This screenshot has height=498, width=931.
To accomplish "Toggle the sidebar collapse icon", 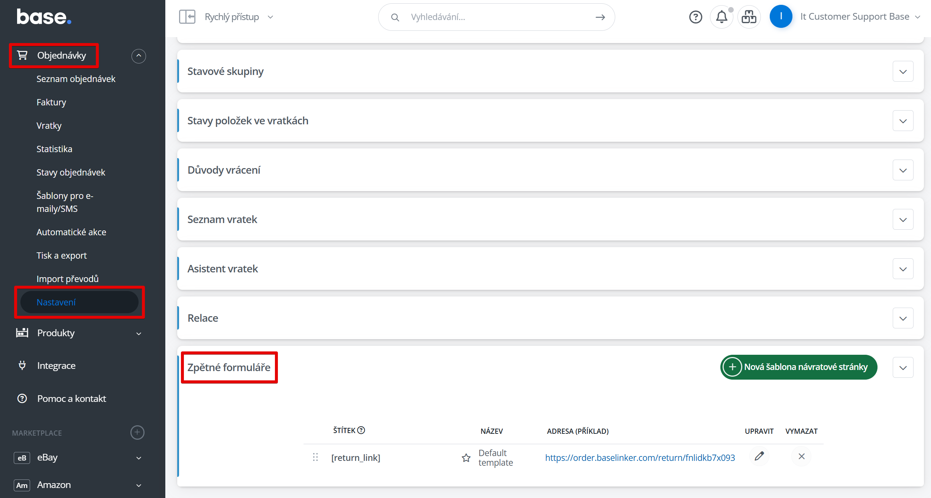I will [187, 17].
